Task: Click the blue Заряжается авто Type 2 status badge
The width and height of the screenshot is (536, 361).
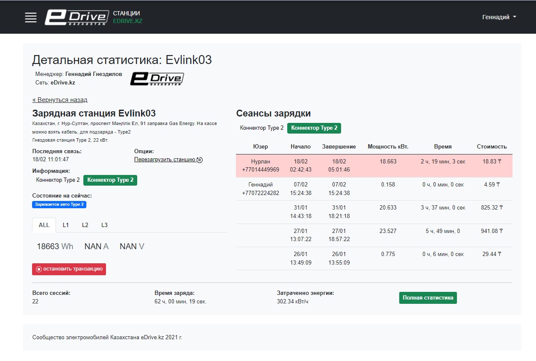Action: click(59, 205)
